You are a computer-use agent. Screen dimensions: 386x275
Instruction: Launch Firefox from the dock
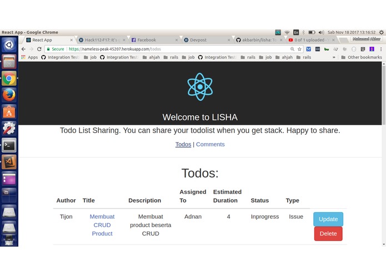[9, 95]
